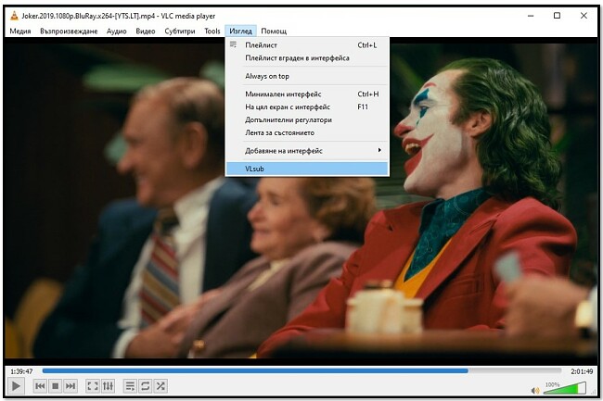Select На цял екран с интерфейс

pyautogui.click(x=307, y=107)
